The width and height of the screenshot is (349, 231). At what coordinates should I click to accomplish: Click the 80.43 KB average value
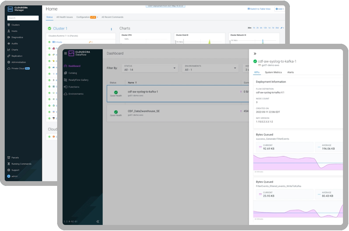[x=327, y=196]
